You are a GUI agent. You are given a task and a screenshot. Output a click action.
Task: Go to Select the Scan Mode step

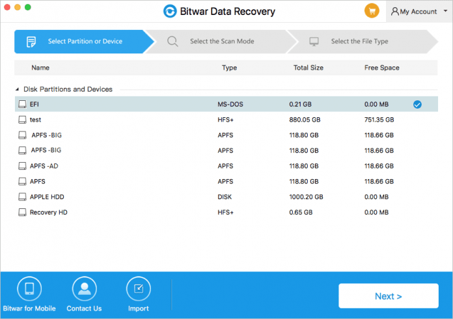221,42
